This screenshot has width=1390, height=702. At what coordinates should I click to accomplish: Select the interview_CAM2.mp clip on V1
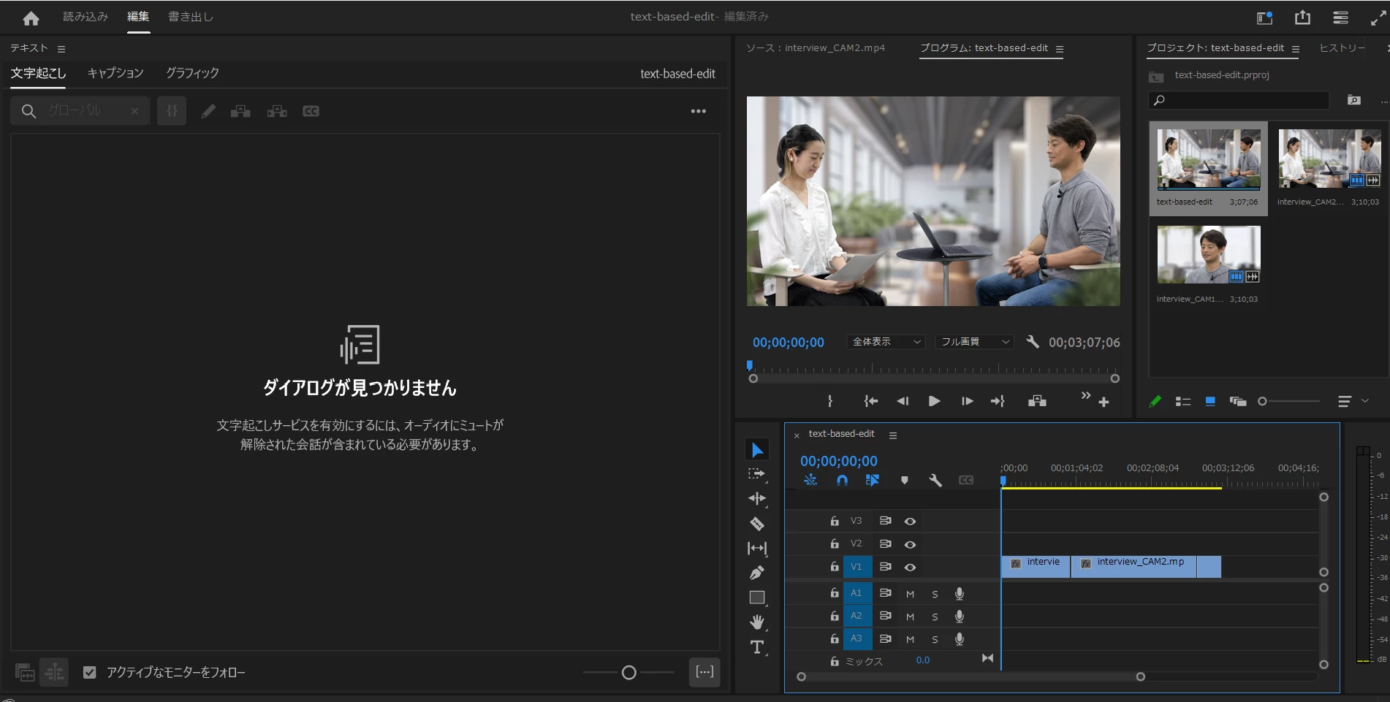[1133, 567]
